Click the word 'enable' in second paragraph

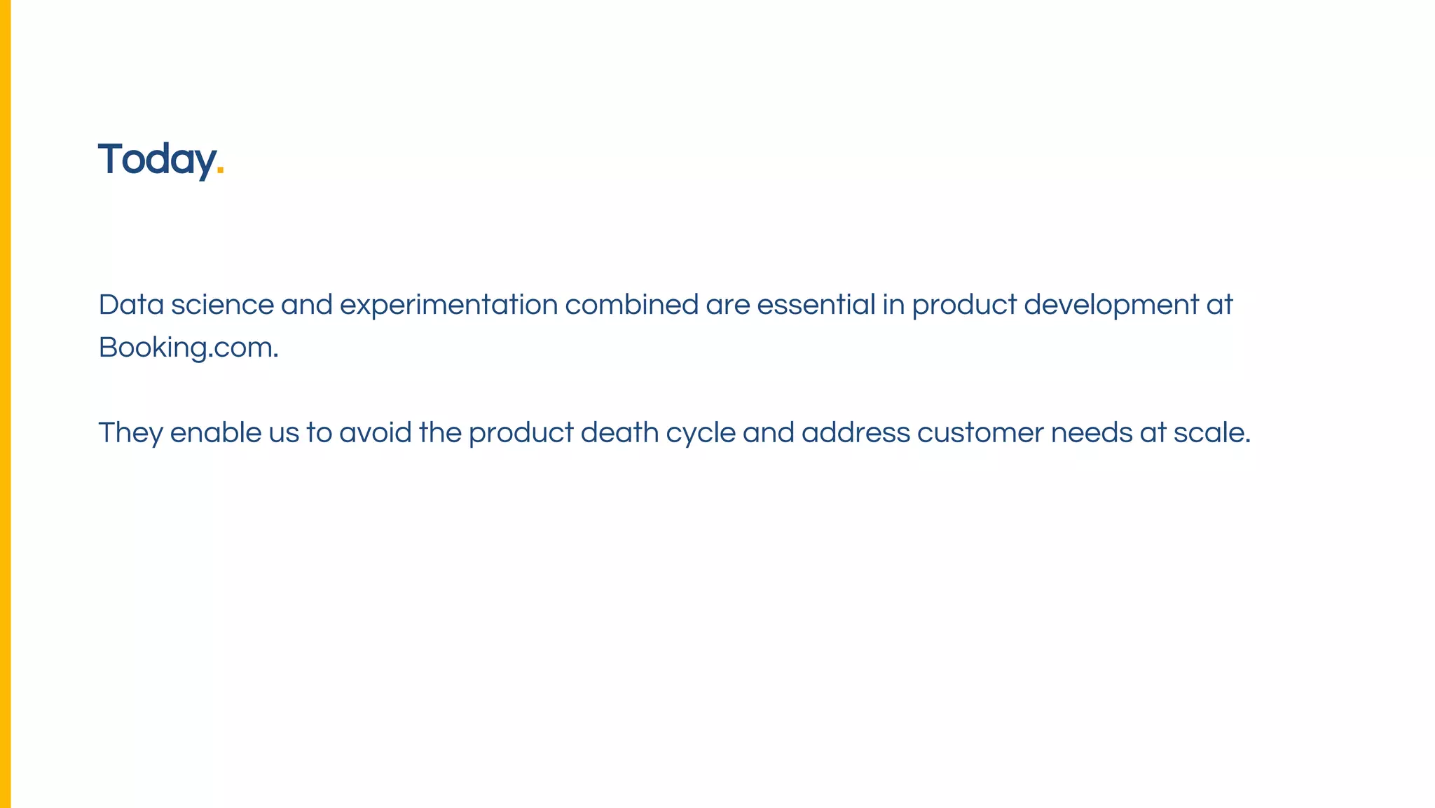[215, 433]
